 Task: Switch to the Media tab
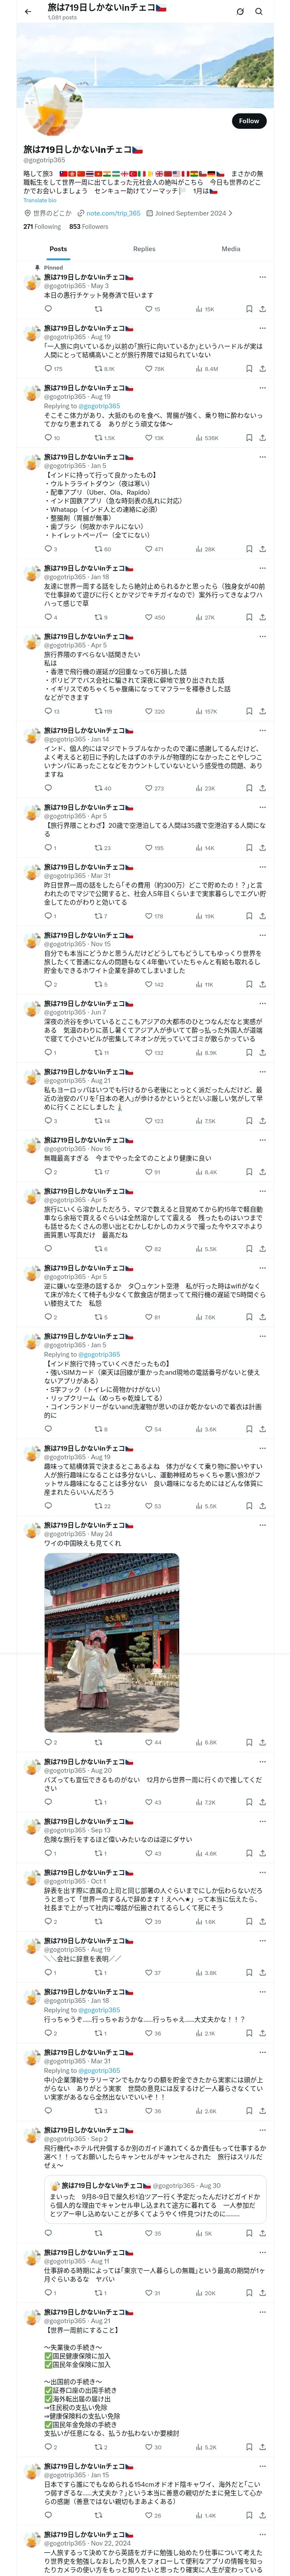tap(231, 249)
